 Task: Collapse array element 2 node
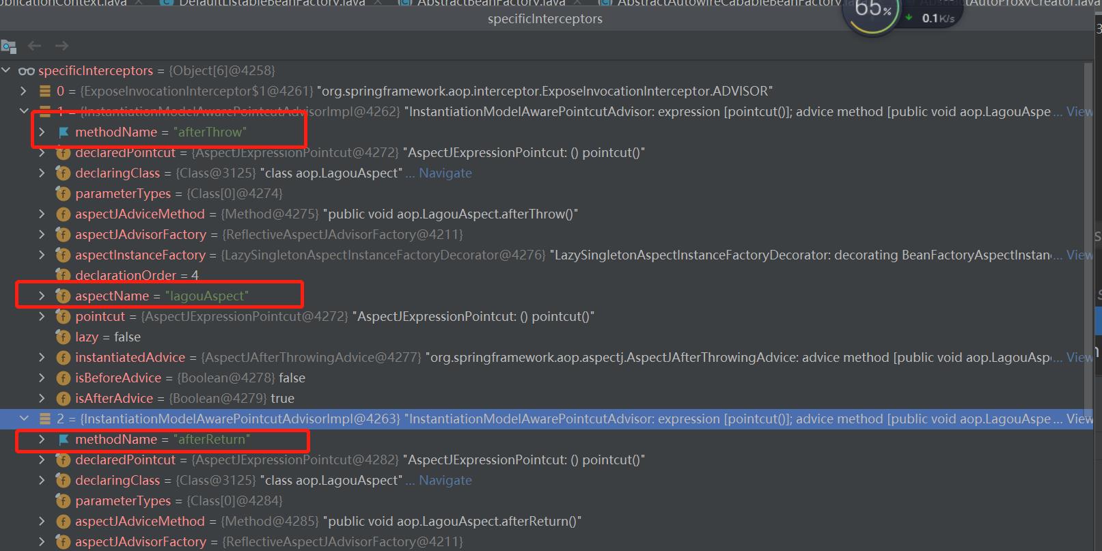tap(24, 419)
